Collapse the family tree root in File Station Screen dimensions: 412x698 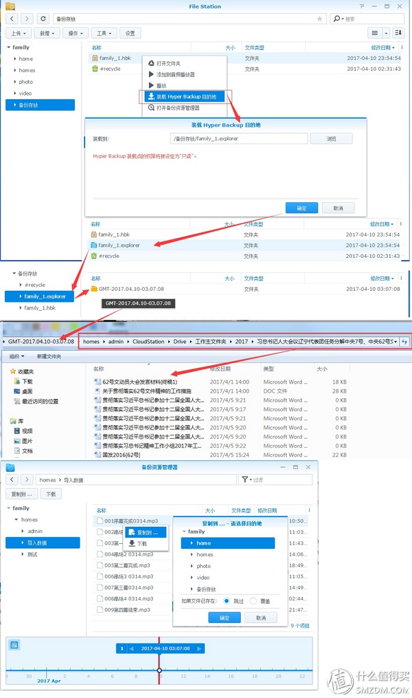pos(9,47)
